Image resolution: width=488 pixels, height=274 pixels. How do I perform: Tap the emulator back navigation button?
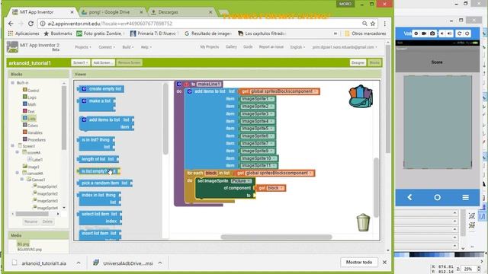click(x=409, y=197)
